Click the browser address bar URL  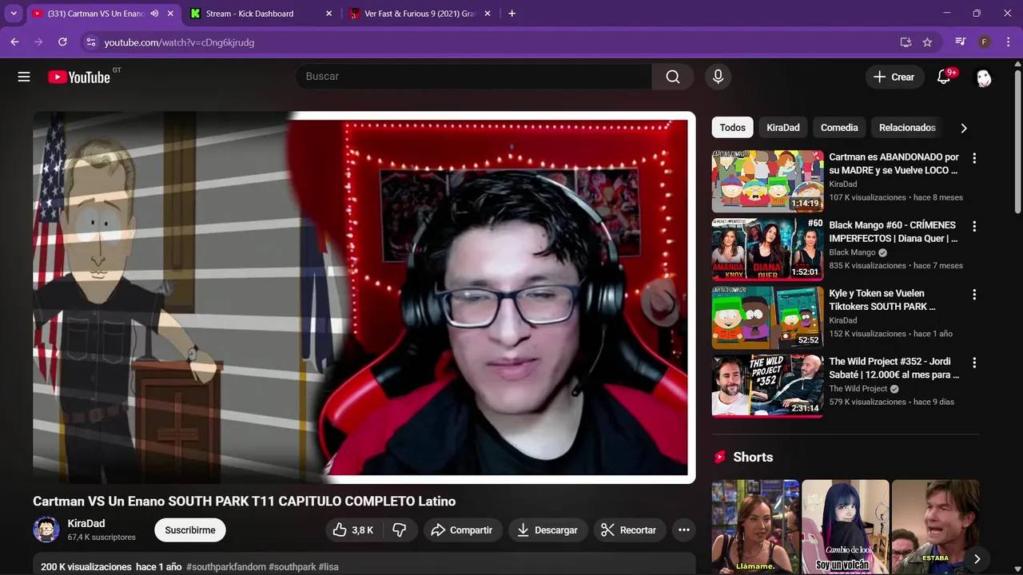point(179,42)
